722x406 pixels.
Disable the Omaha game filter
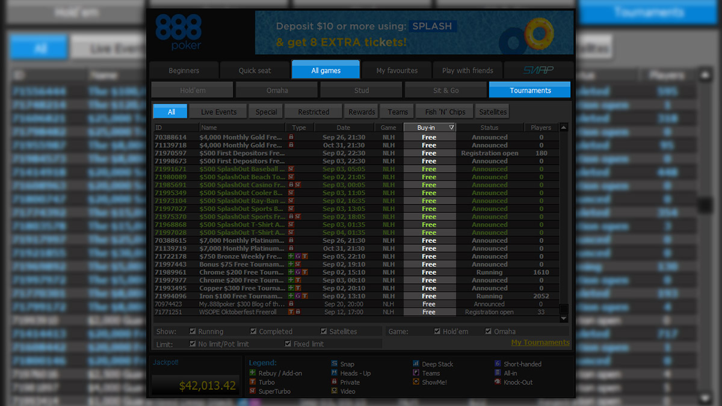pos(489,331)
